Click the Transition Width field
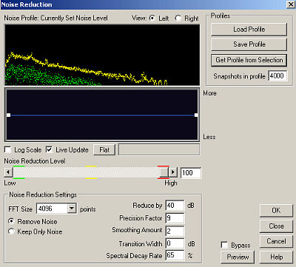This screenshot has height=267, width=296. pos(175,243)
